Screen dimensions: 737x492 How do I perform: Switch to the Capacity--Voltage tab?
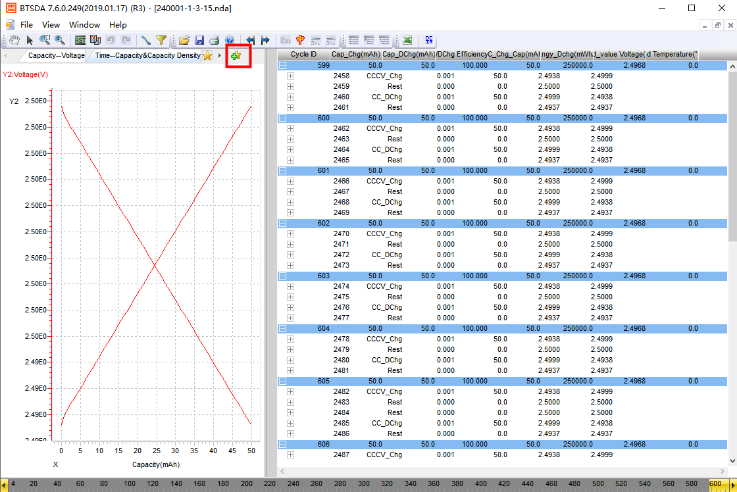click(x=56, y=55)
